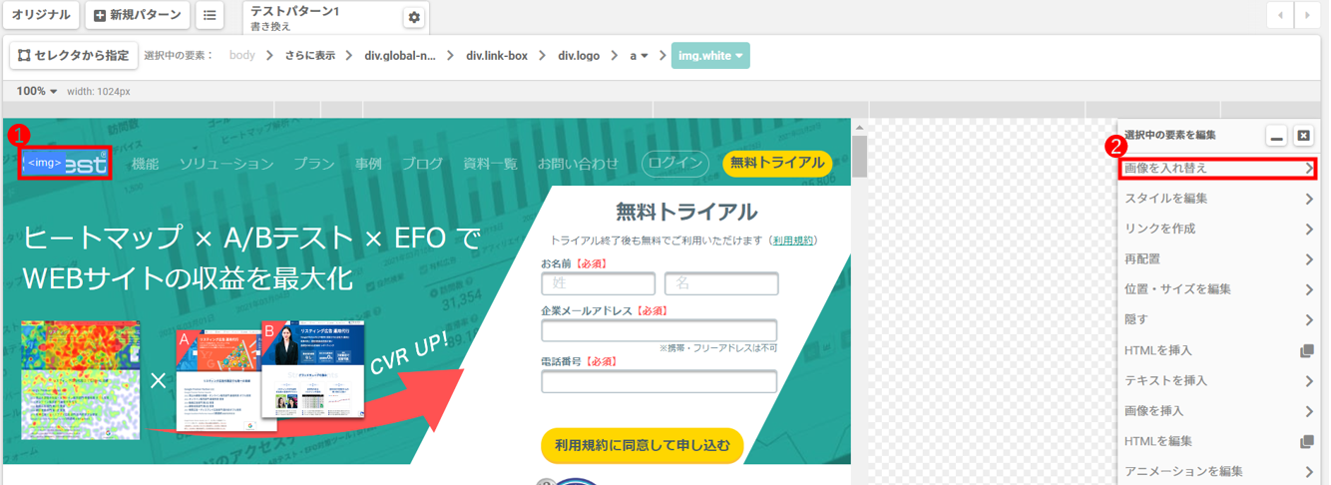This screenshot has height=485, width=1331.
Task: Select div.logo breadcrumb
Action: [579, 56]
